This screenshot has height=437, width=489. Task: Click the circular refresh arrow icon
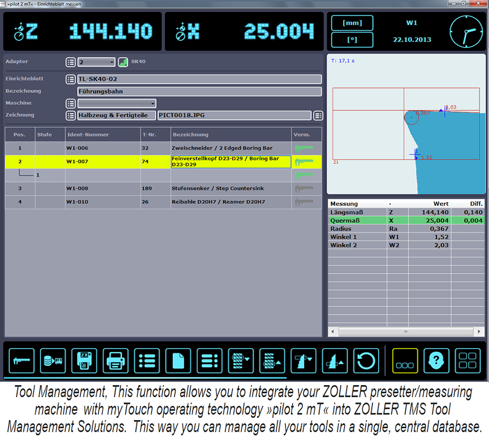[366, 361]
